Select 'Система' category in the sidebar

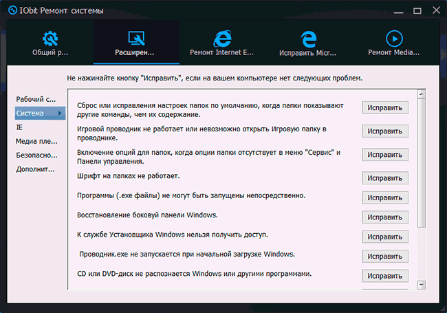pos(40,114)
